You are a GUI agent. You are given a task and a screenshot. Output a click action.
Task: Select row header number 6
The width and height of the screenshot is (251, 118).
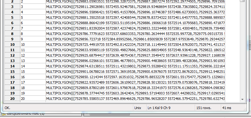(x=12, y=23)
